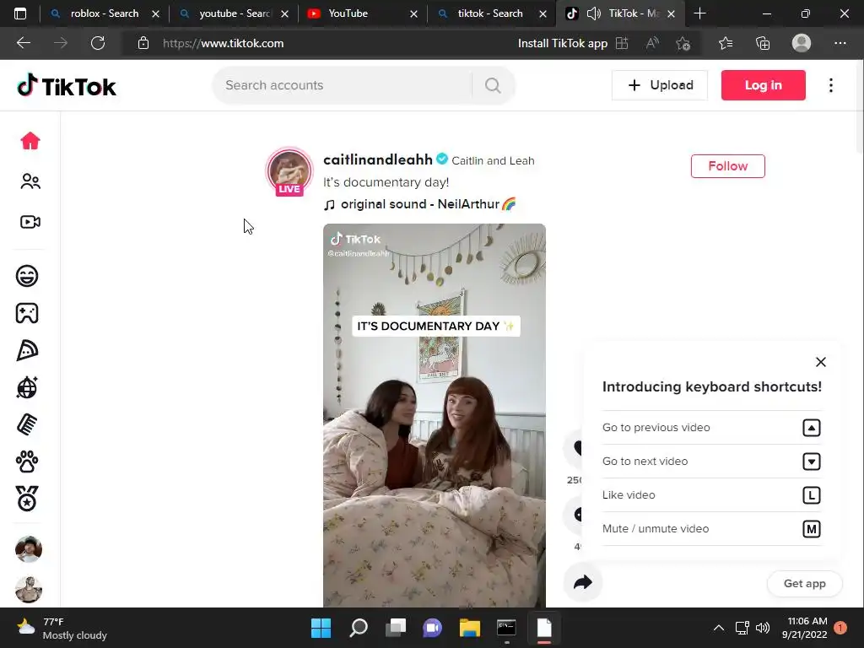This screenshot has height=648, width=864.
Task: Click the Read aloud icon in address bar
Action: coord(652,43)
